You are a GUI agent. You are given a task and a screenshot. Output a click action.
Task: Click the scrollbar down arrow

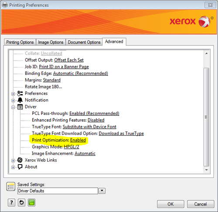tap(206, 170)
